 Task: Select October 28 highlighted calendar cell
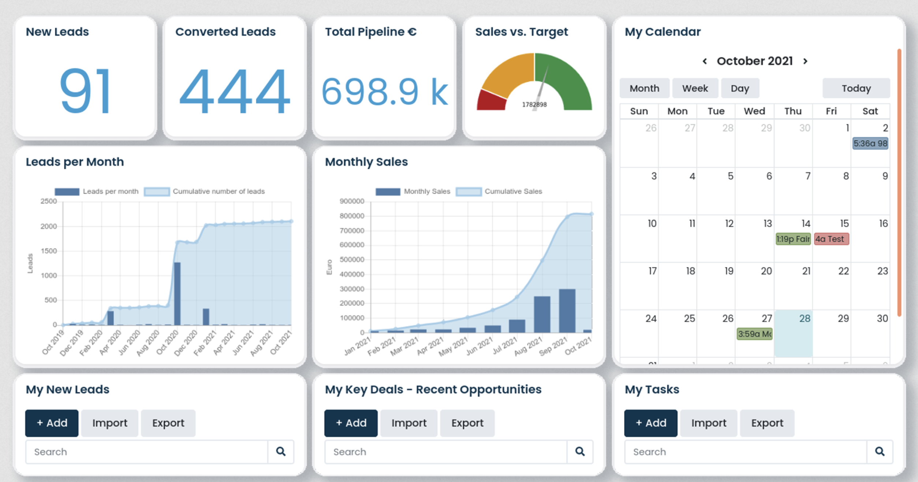(793, 333)
